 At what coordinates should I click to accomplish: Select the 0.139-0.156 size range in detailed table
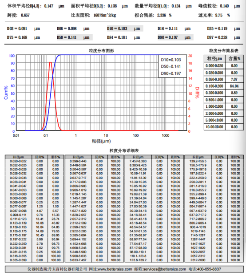18,227
